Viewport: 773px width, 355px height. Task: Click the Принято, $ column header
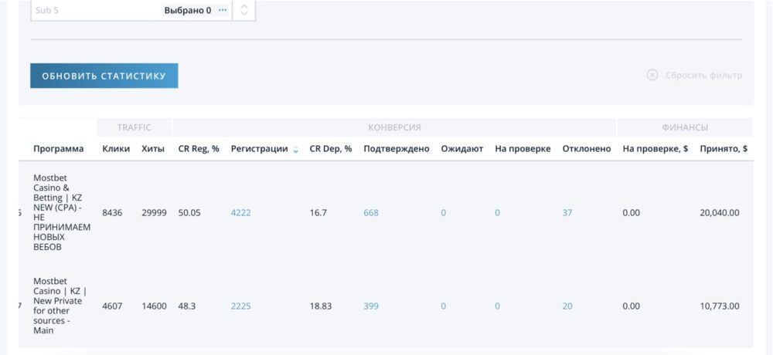(723, 149)
